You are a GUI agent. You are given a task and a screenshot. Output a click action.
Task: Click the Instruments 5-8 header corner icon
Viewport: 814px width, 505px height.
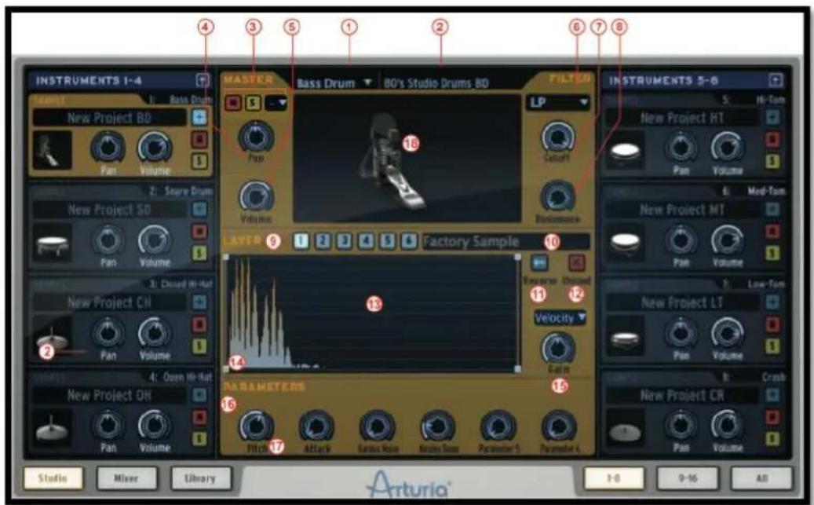pyautogui.click(x=776, y=80)
